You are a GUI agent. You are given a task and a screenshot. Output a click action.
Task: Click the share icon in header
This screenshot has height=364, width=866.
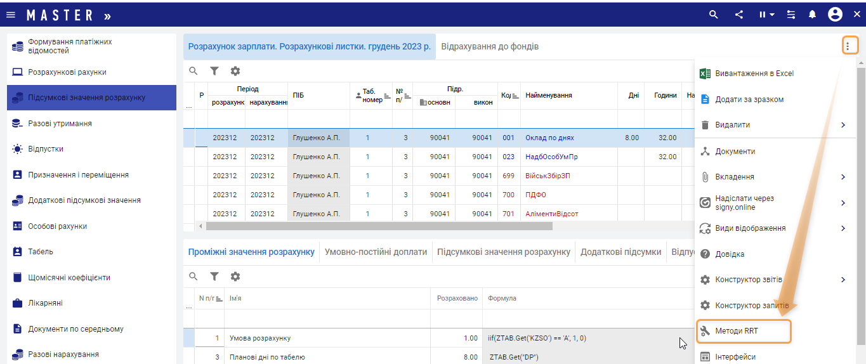tap(739, 15)
